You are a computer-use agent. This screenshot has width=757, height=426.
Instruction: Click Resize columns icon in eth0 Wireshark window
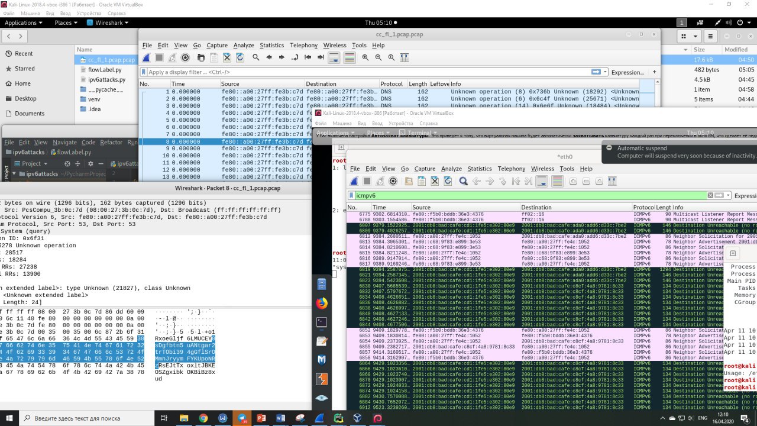[613, 181]
